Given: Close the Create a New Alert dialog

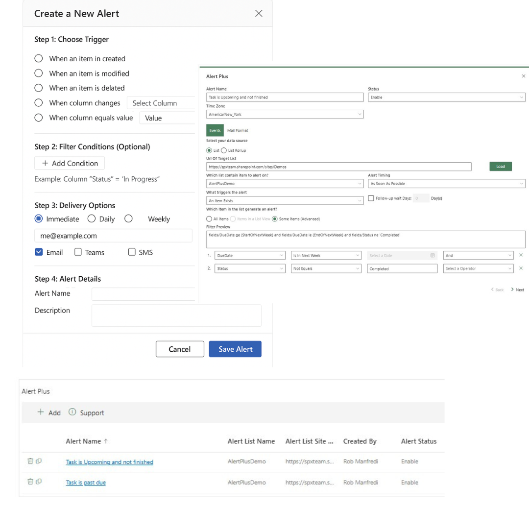Looking at the screenshot, I should click(x=259, y=14).
